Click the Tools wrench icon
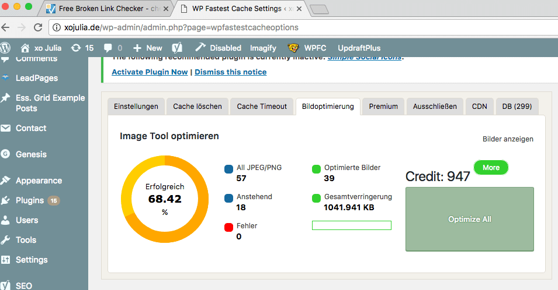This screenshot has width=558, height=290. pyautogui.click(x=5, y=240)
